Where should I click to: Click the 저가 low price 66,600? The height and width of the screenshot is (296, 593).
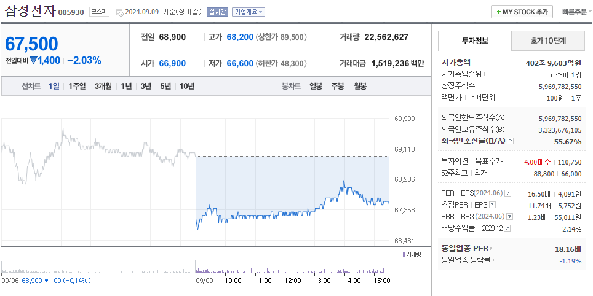[x=240, y=63]
